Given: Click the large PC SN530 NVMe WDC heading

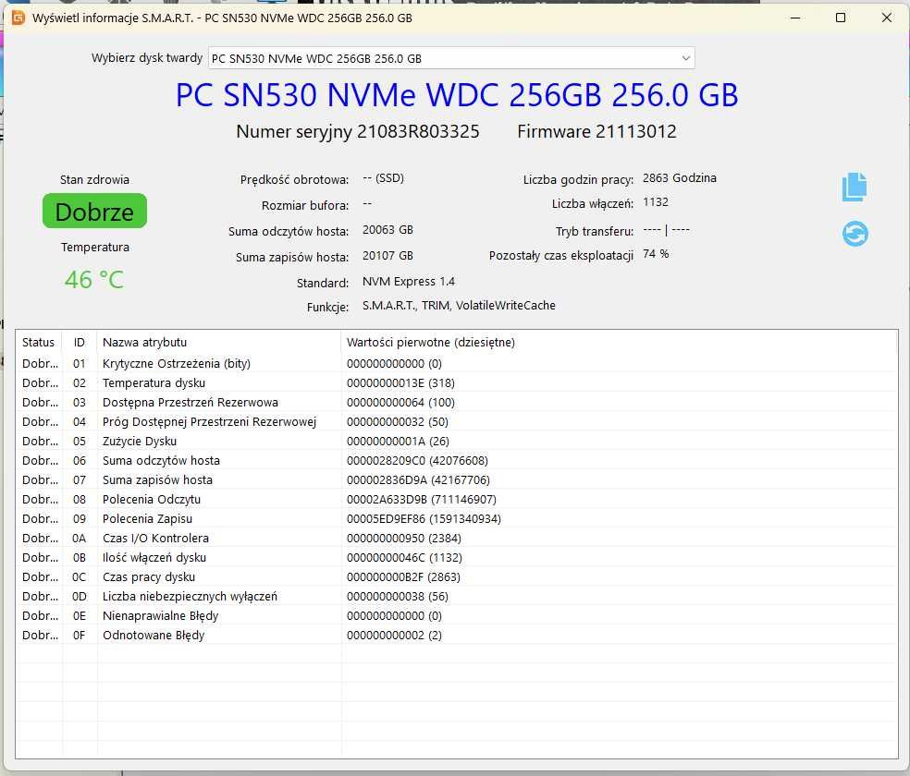Looking at the screenshot, I should point(457,95).
